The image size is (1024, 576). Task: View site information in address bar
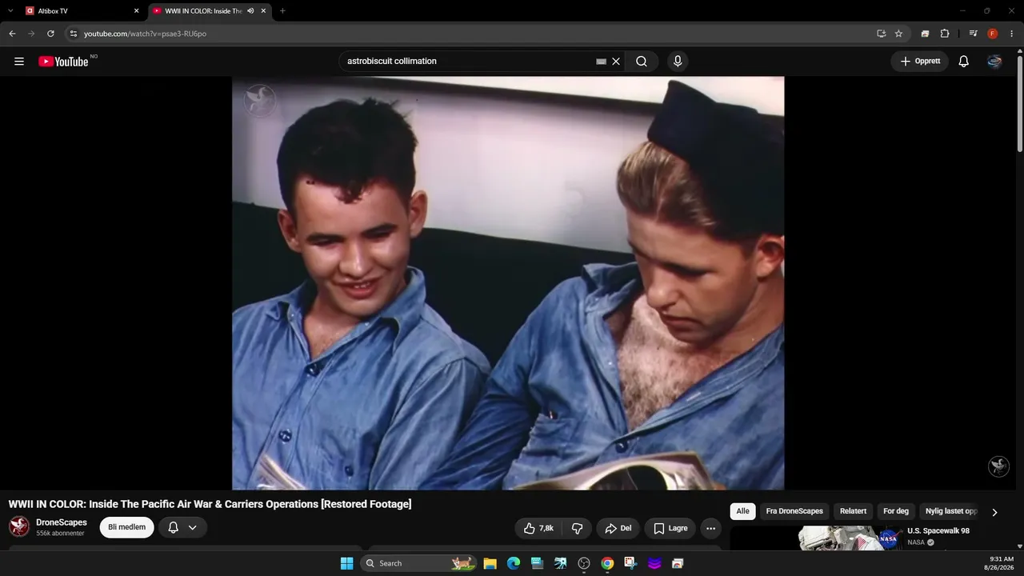74,34
